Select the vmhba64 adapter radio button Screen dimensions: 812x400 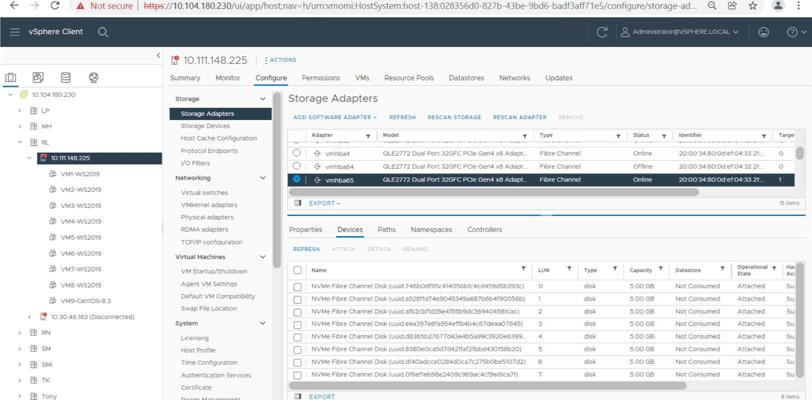tap(297, 166)
